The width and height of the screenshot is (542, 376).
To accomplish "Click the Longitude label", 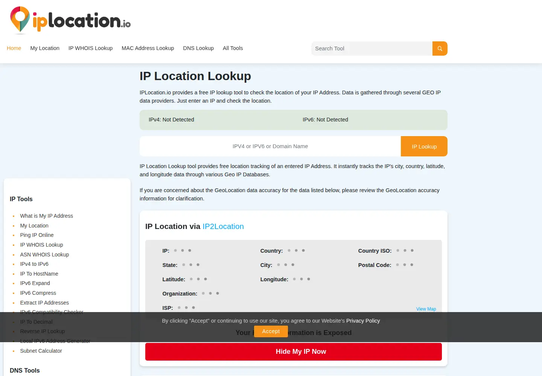I will (x=274, y=279).
